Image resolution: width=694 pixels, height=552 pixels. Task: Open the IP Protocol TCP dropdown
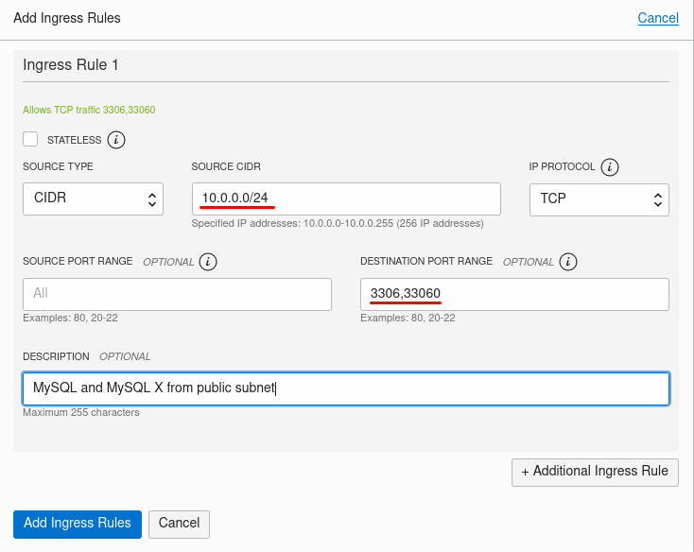(x=599, y=200)
